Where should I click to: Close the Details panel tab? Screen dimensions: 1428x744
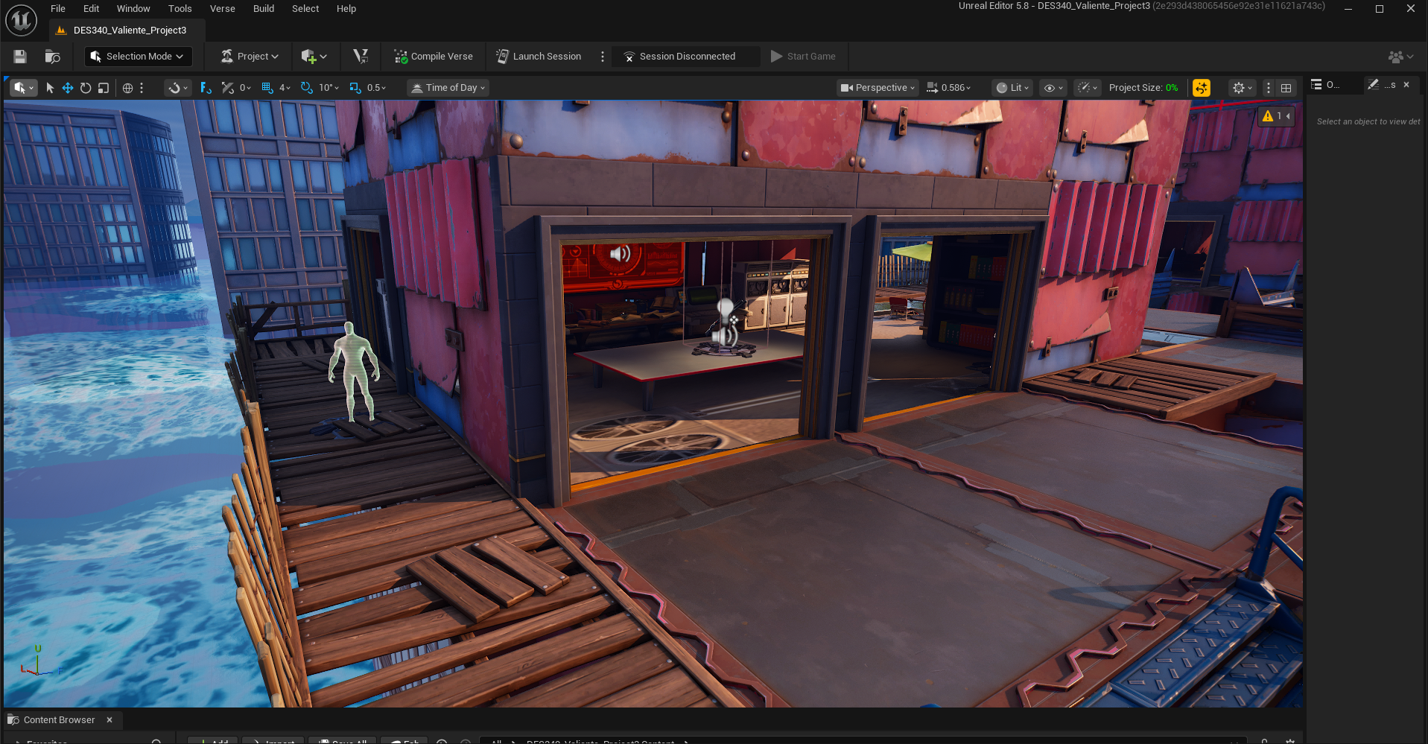(1406, 85)
